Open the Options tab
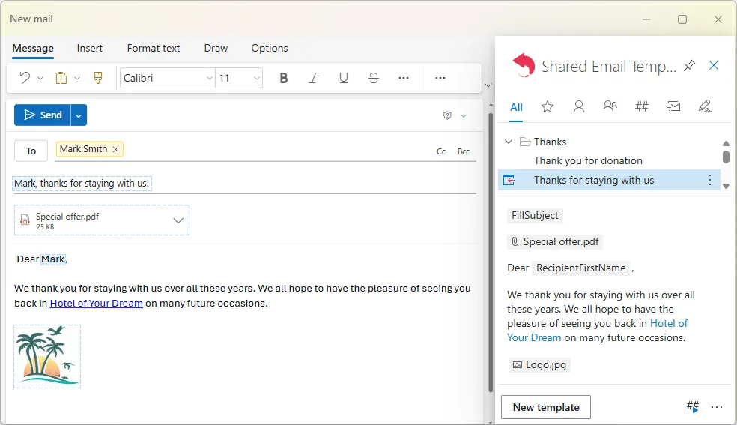This screenshot has height=425, width=737. click(270, 49)
